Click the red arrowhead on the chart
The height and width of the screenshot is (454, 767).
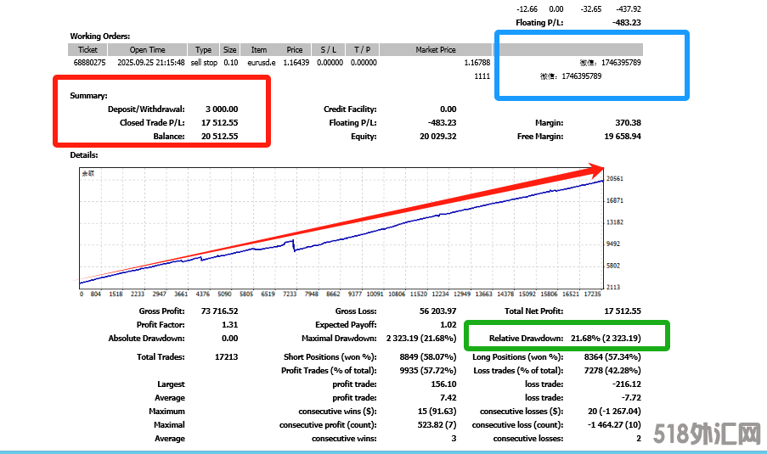click(x=595, y=169)
